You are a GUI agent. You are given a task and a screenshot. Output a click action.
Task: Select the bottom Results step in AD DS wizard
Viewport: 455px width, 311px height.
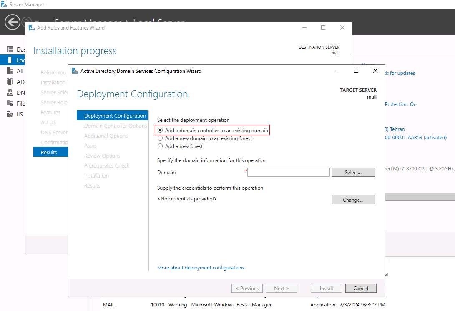[92, 185]
